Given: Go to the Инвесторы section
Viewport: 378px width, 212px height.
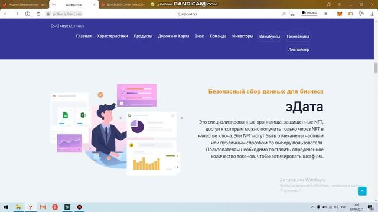Looking at the screenshot, I should point(243,36).
